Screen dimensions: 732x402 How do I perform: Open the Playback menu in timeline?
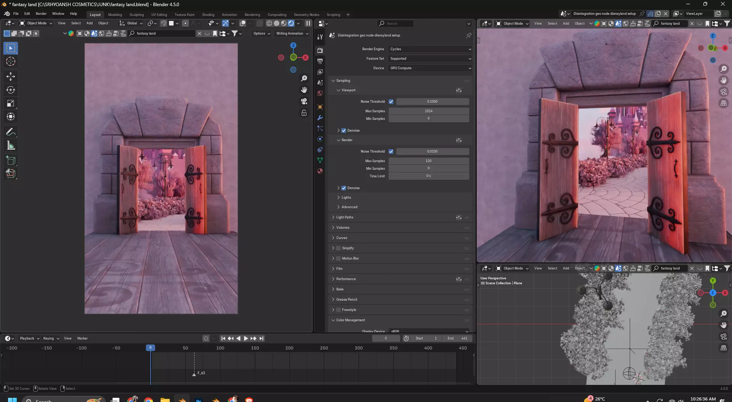click(29, 338)
